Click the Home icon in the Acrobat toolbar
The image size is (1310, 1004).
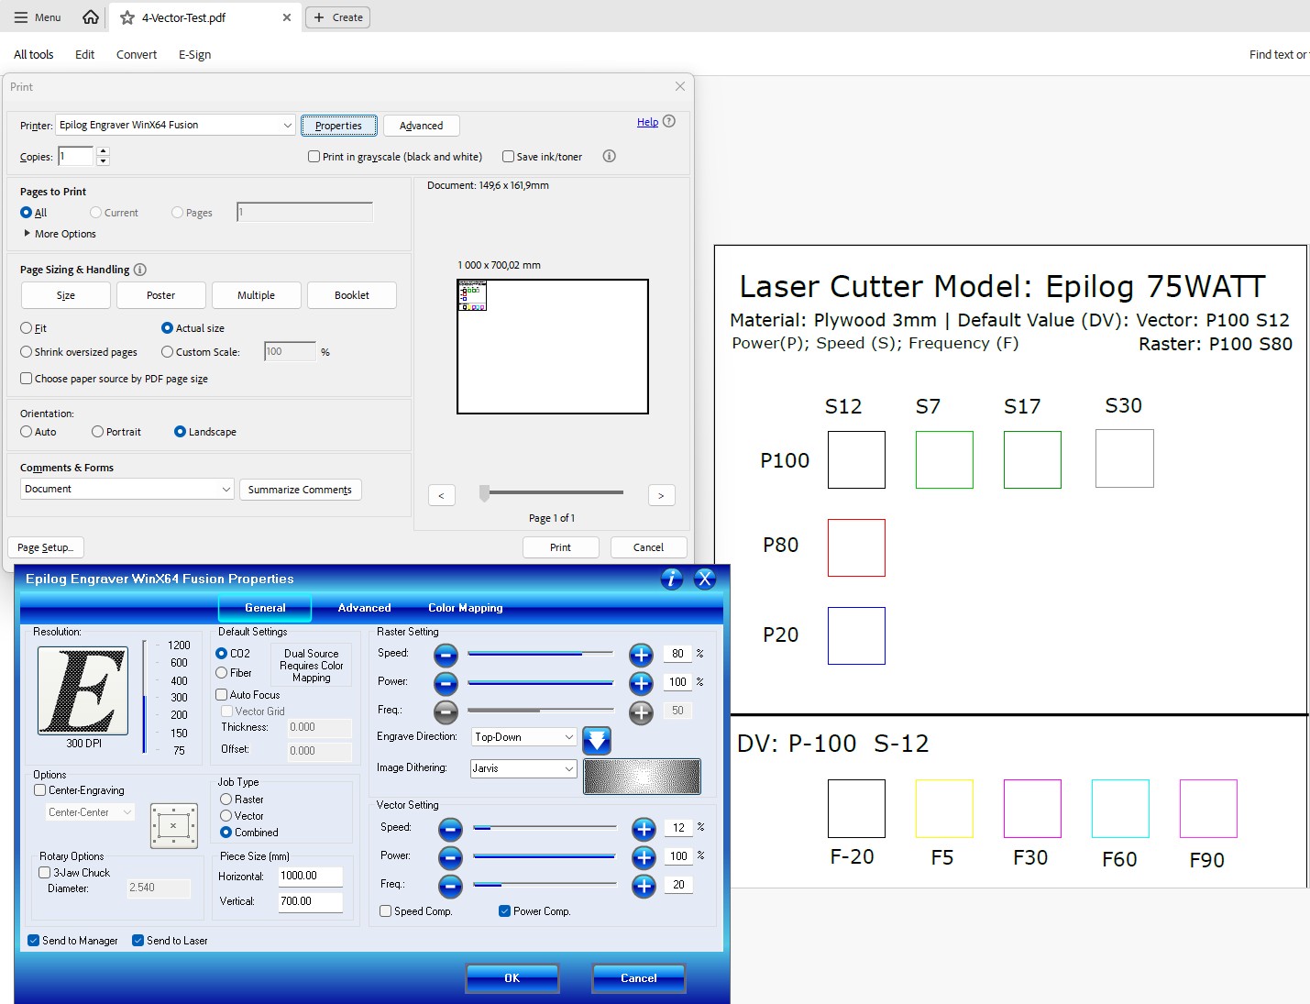89,17
